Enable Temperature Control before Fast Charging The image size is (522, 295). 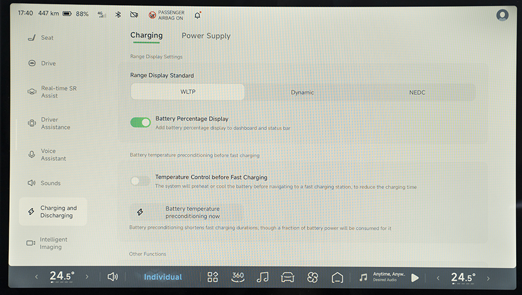[x=140, y=181]
